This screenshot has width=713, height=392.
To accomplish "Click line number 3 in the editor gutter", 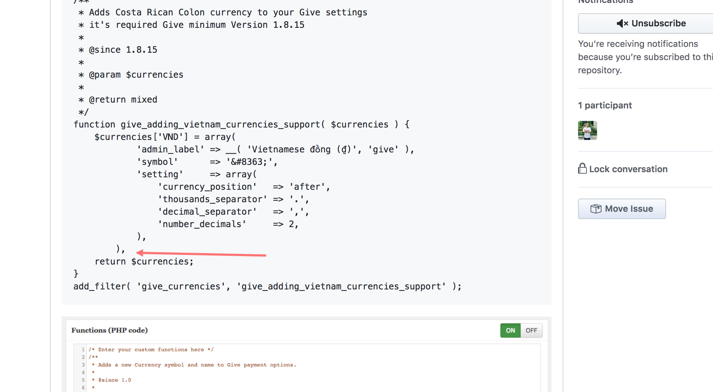I will coord(83,365).
